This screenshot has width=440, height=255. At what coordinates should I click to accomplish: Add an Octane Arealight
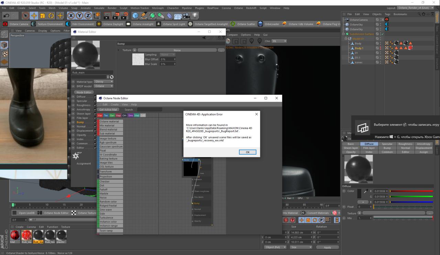tap(140, 24)
